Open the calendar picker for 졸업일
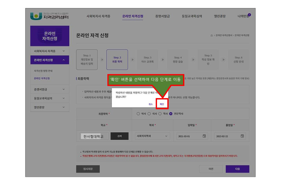 coord(242,136)
